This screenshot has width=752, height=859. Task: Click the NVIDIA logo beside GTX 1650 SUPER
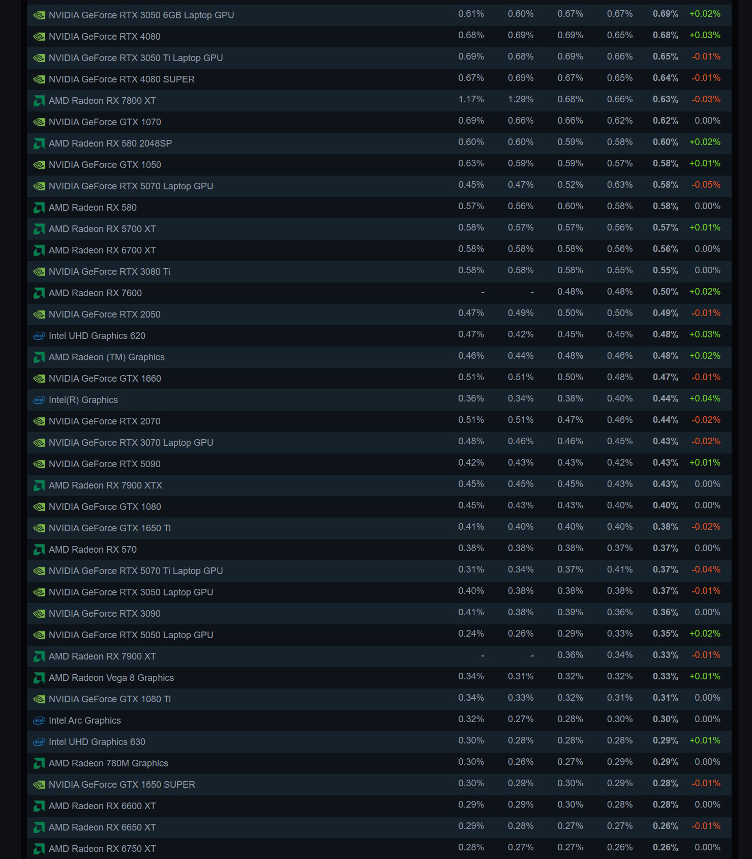(x=39, y=785)
